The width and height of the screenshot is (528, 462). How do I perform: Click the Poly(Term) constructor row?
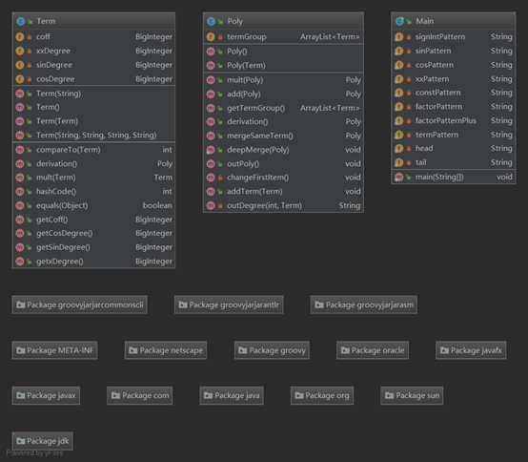click(x=283, y=66)
